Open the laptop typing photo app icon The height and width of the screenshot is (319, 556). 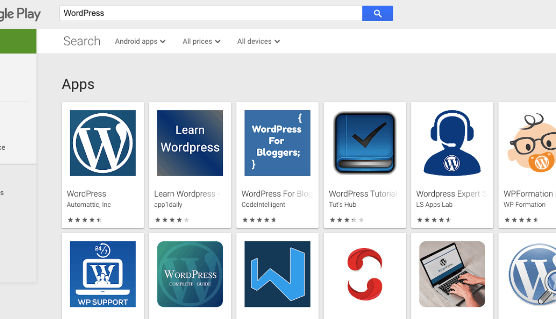[452, 274]
